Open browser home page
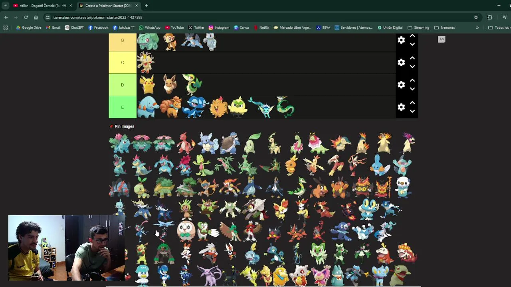This screenshot has width=511, height=287. click(x=36, y=18)
